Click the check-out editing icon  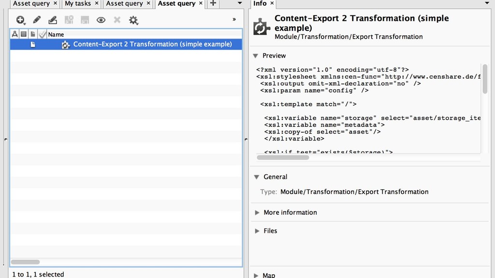[x=53, y=20]
